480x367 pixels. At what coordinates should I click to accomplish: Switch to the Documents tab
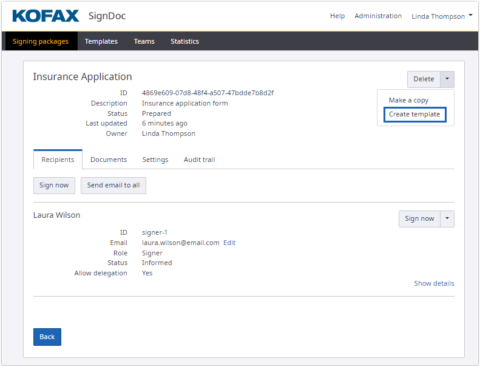click(109, 160)
